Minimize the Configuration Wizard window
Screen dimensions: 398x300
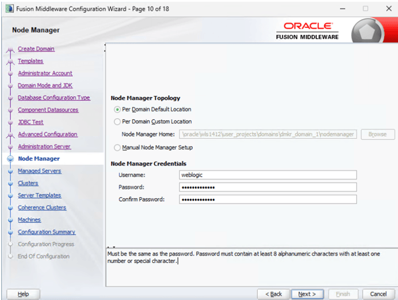click(343, 9)
